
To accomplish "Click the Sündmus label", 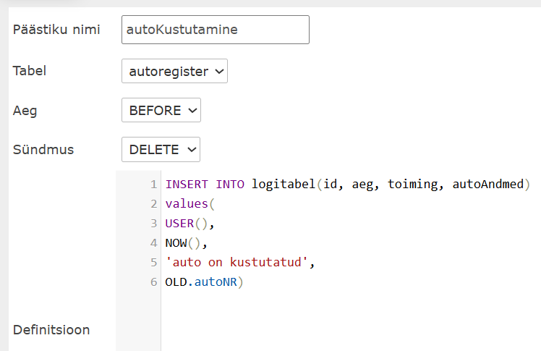I will pos(43,150).
